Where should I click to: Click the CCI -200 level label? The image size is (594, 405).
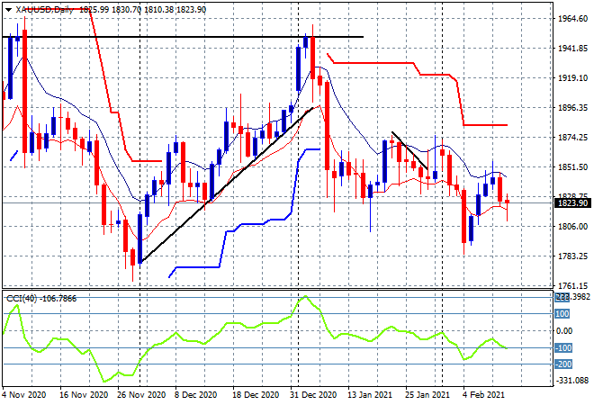(563, 364)
